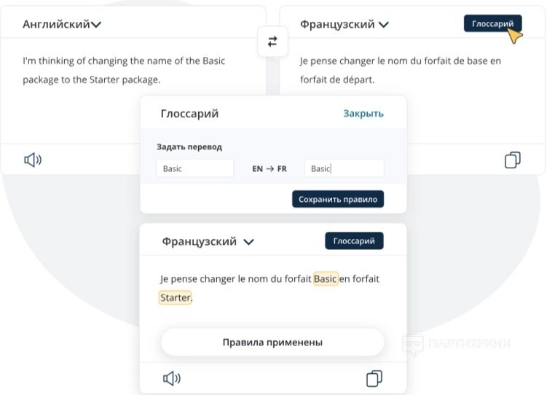Open the Английский source language dropdown
This screenshot has height=395, width=547.
pos(62,24)
